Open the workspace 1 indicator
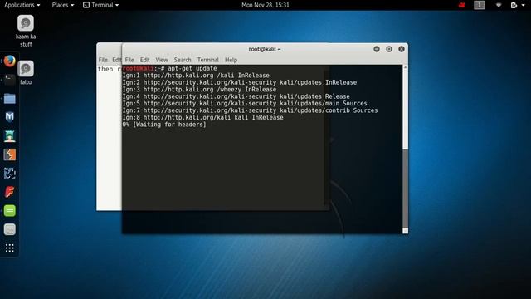531x299 pixels. [x=479, y=5]
